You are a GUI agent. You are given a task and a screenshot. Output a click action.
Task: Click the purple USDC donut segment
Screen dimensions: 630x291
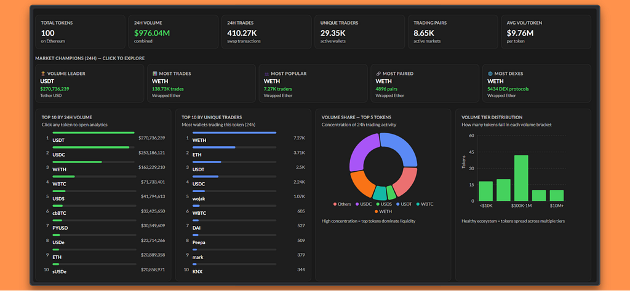(363, 152)
